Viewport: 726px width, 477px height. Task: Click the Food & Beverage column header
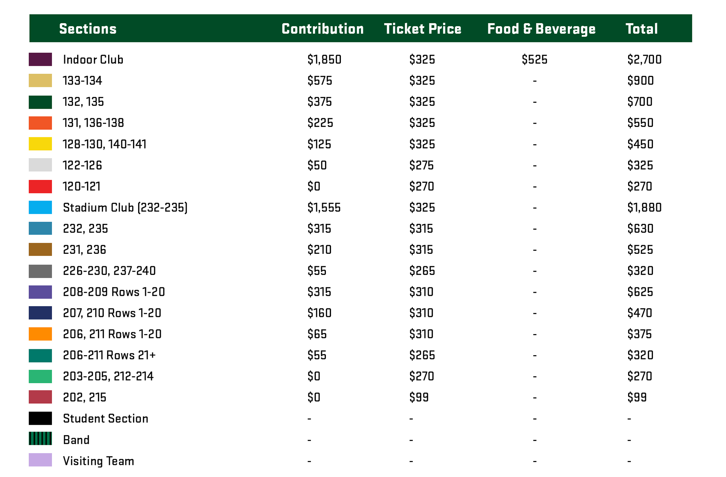click(541, 29)
